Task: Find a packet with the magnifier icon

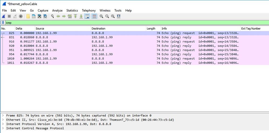Action: coord(53,16)
